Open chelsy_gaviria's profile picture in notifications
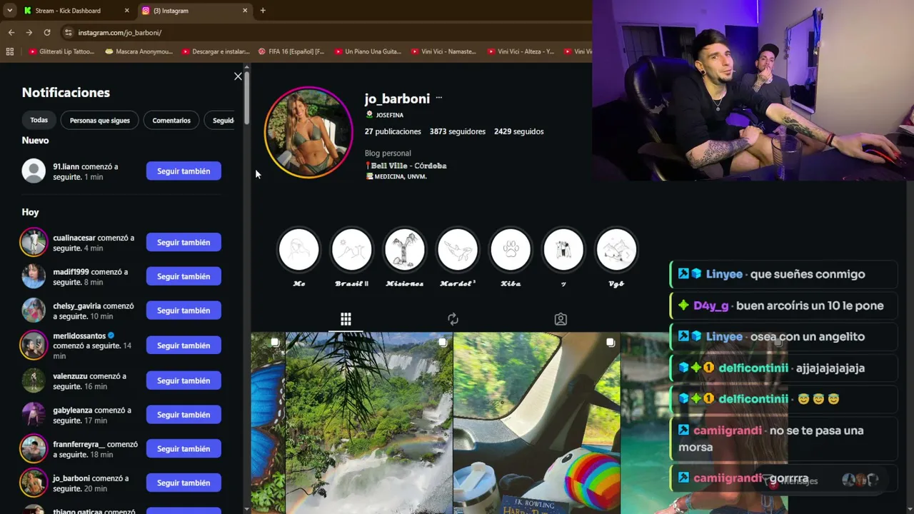Viewport: 914px width, 514px height. tap(34, 311)
